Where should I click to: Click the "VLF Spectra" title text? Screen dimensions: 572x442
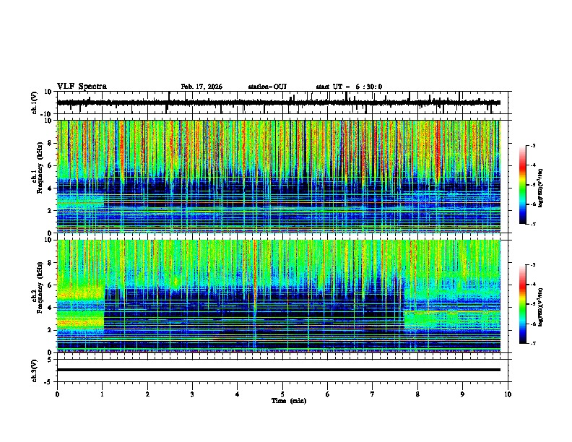tap(82, 87)
